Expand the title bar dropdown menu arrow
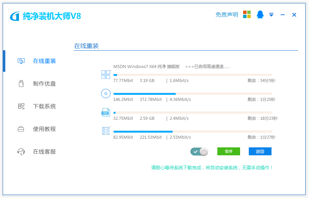 272,15
